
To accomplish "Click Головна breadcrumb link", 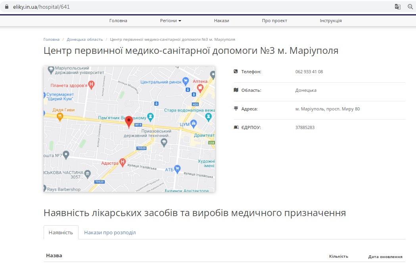I will [52, 40].
